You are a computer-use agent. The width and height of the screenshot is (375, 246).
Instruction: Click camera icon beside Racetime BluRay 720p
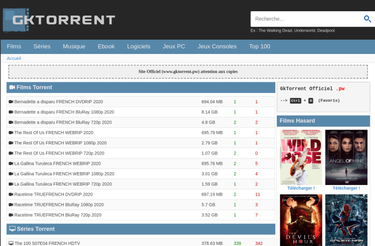pos(11,215)
